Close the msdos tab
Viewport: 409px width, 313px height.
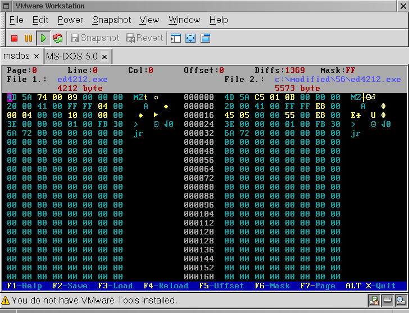point(37,57)
